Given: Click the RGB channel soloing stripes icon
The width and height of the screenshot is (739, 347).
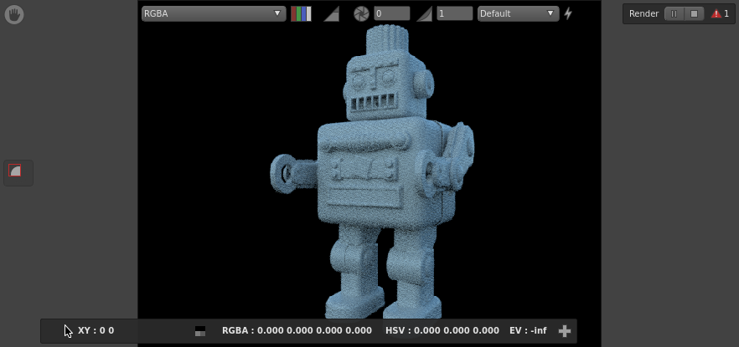Looking at the screenshot, I should point(301,13).
